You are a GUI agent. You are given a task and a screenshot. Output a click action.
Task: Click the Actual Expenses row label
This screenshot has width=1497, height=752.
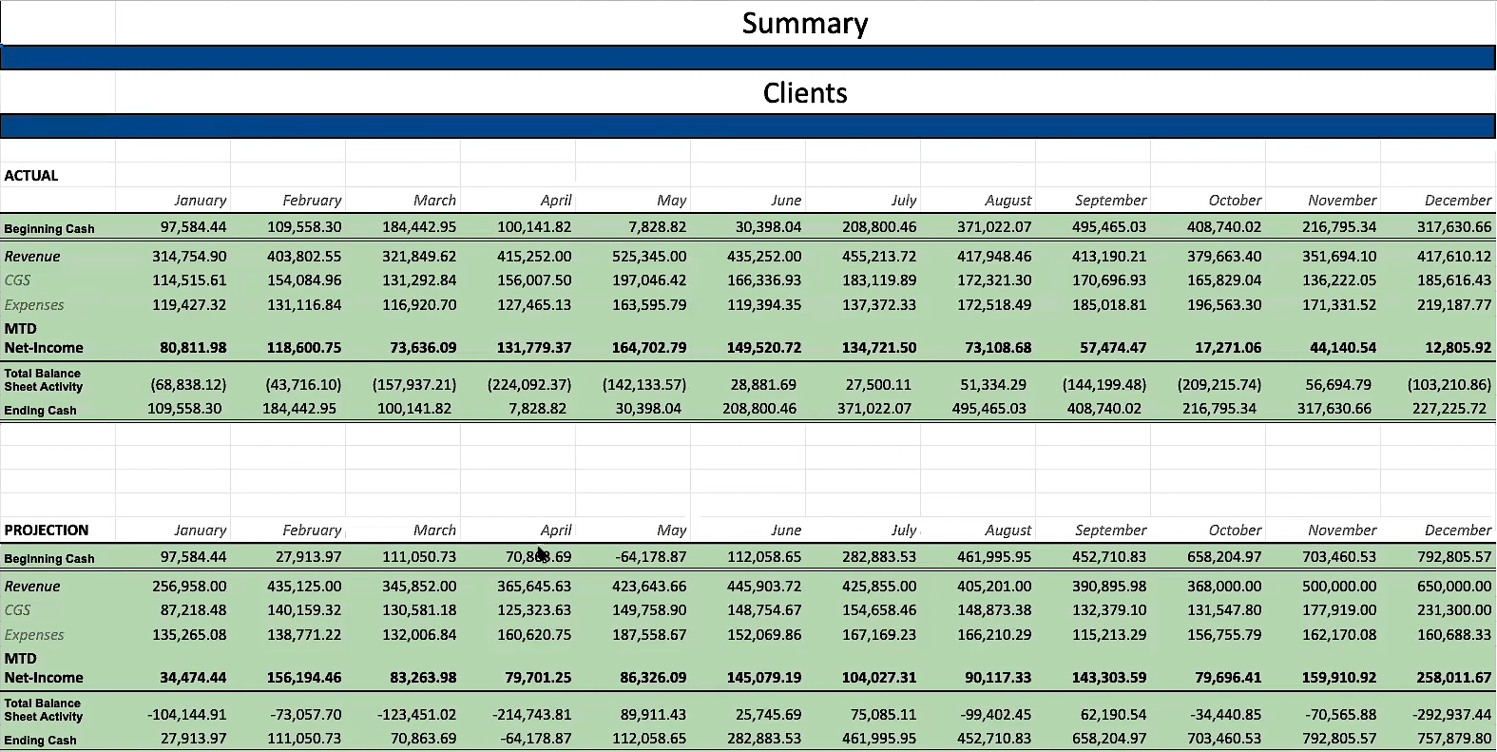(34, 305)
